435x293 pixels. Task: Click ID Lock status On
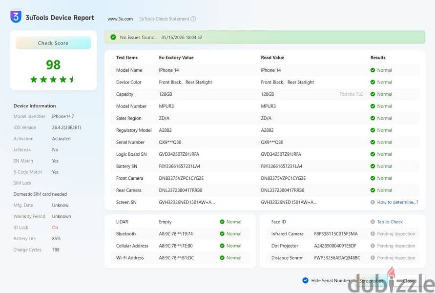[55, 228]
